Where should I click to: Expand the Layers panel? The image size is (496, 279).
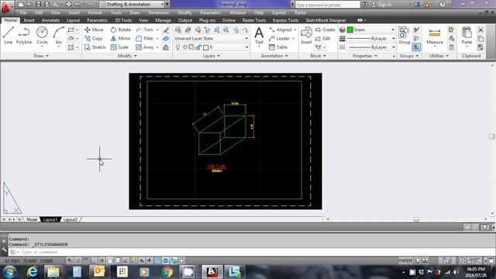point(211,56)
